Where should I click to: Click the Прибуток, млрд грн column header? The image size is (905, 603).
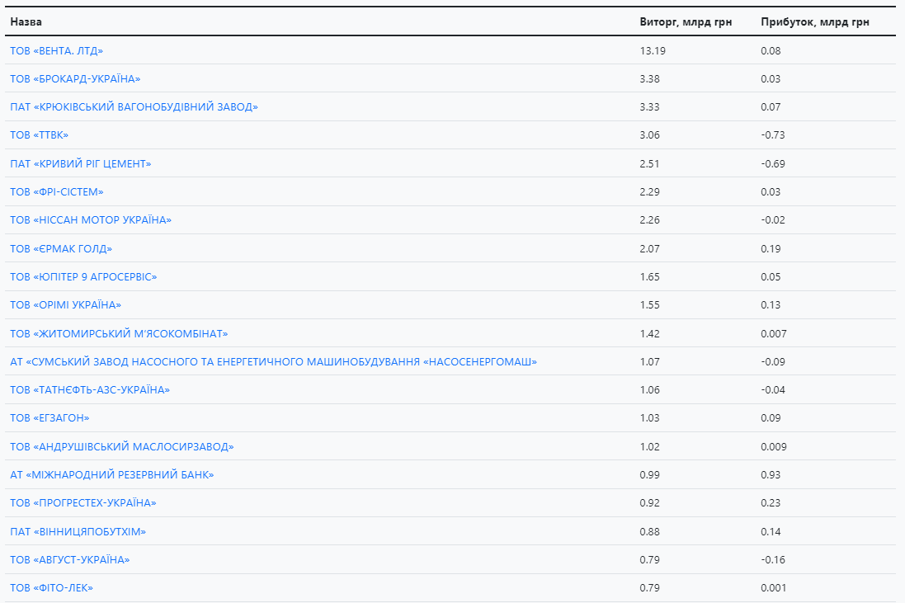815,22
